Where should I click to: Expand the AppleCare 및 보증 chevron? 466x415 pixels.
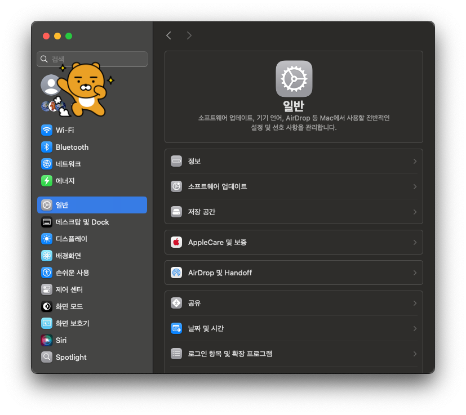coord(415,242)
